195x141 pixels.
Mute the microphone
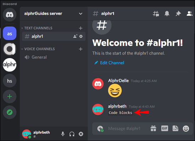[63, 134]
